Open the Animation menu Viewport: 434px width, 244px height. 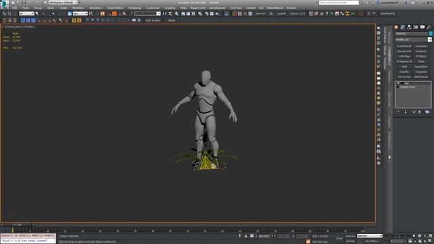coord(96,8)
